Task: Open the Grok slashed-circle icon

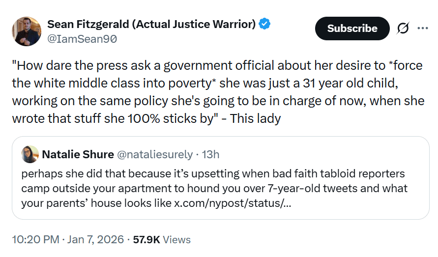Action: (x=402, y=29)
